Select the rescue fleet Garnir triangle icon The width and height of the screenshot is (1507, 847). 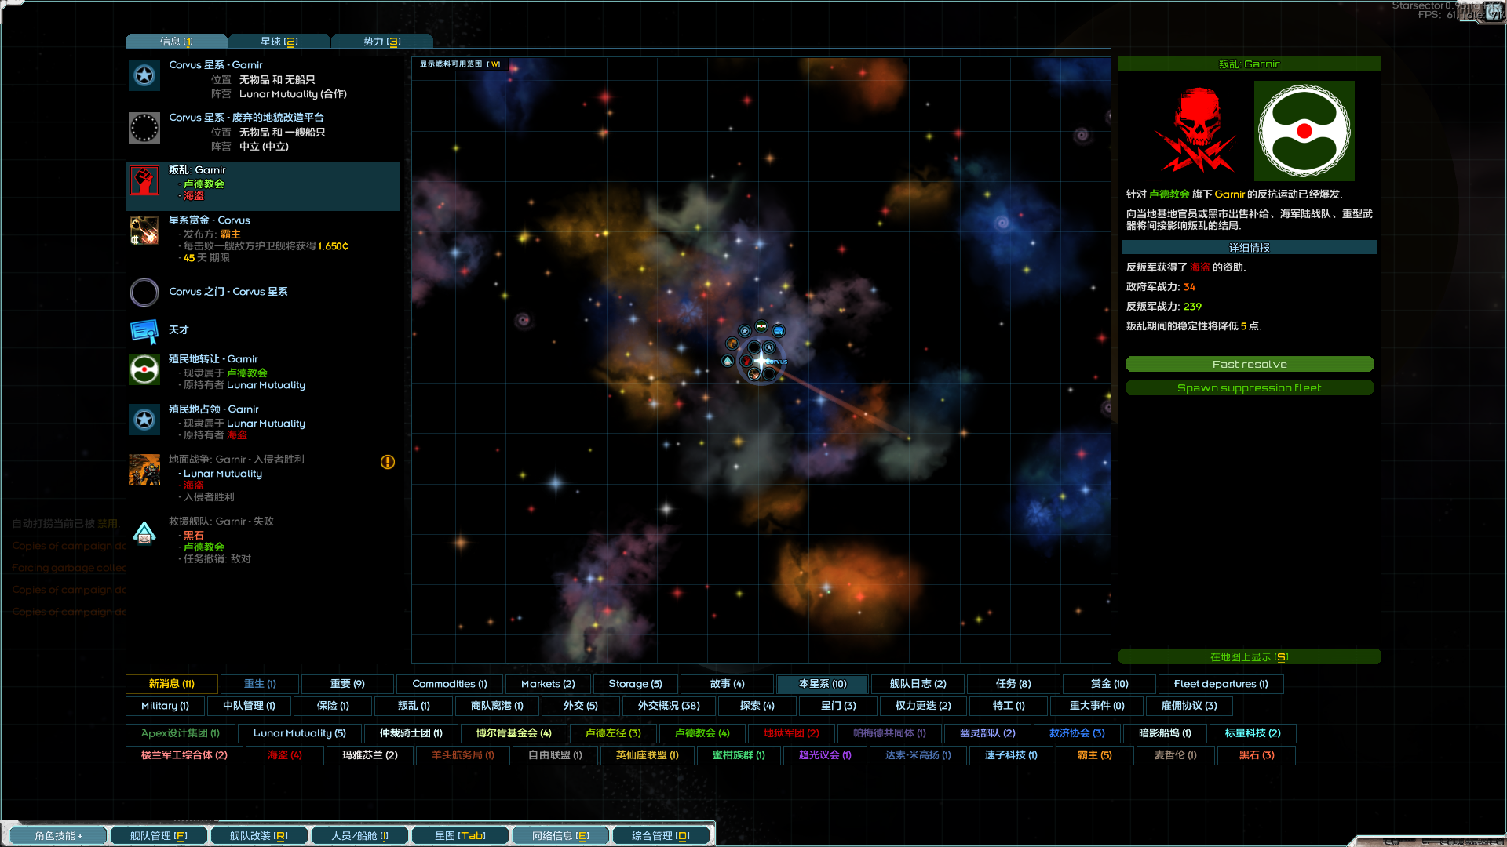(144, 533)
